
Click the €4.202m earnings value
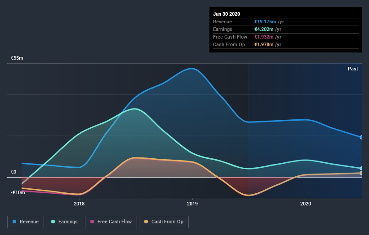pos(264,29)
